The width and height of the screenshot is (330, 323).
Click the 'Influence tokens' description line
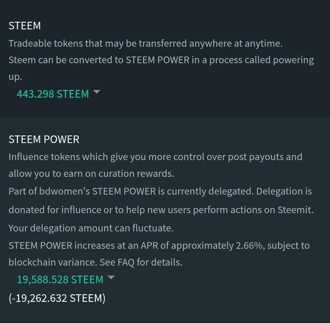click(x=155, y=157)
